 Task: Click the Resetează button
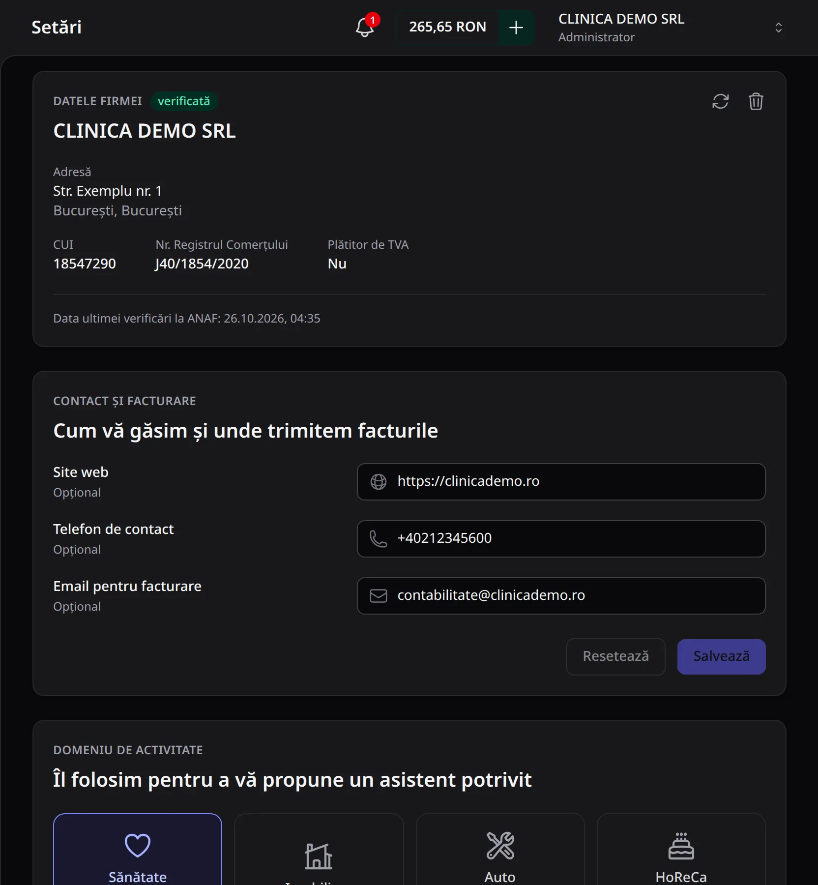click(616, 657)
